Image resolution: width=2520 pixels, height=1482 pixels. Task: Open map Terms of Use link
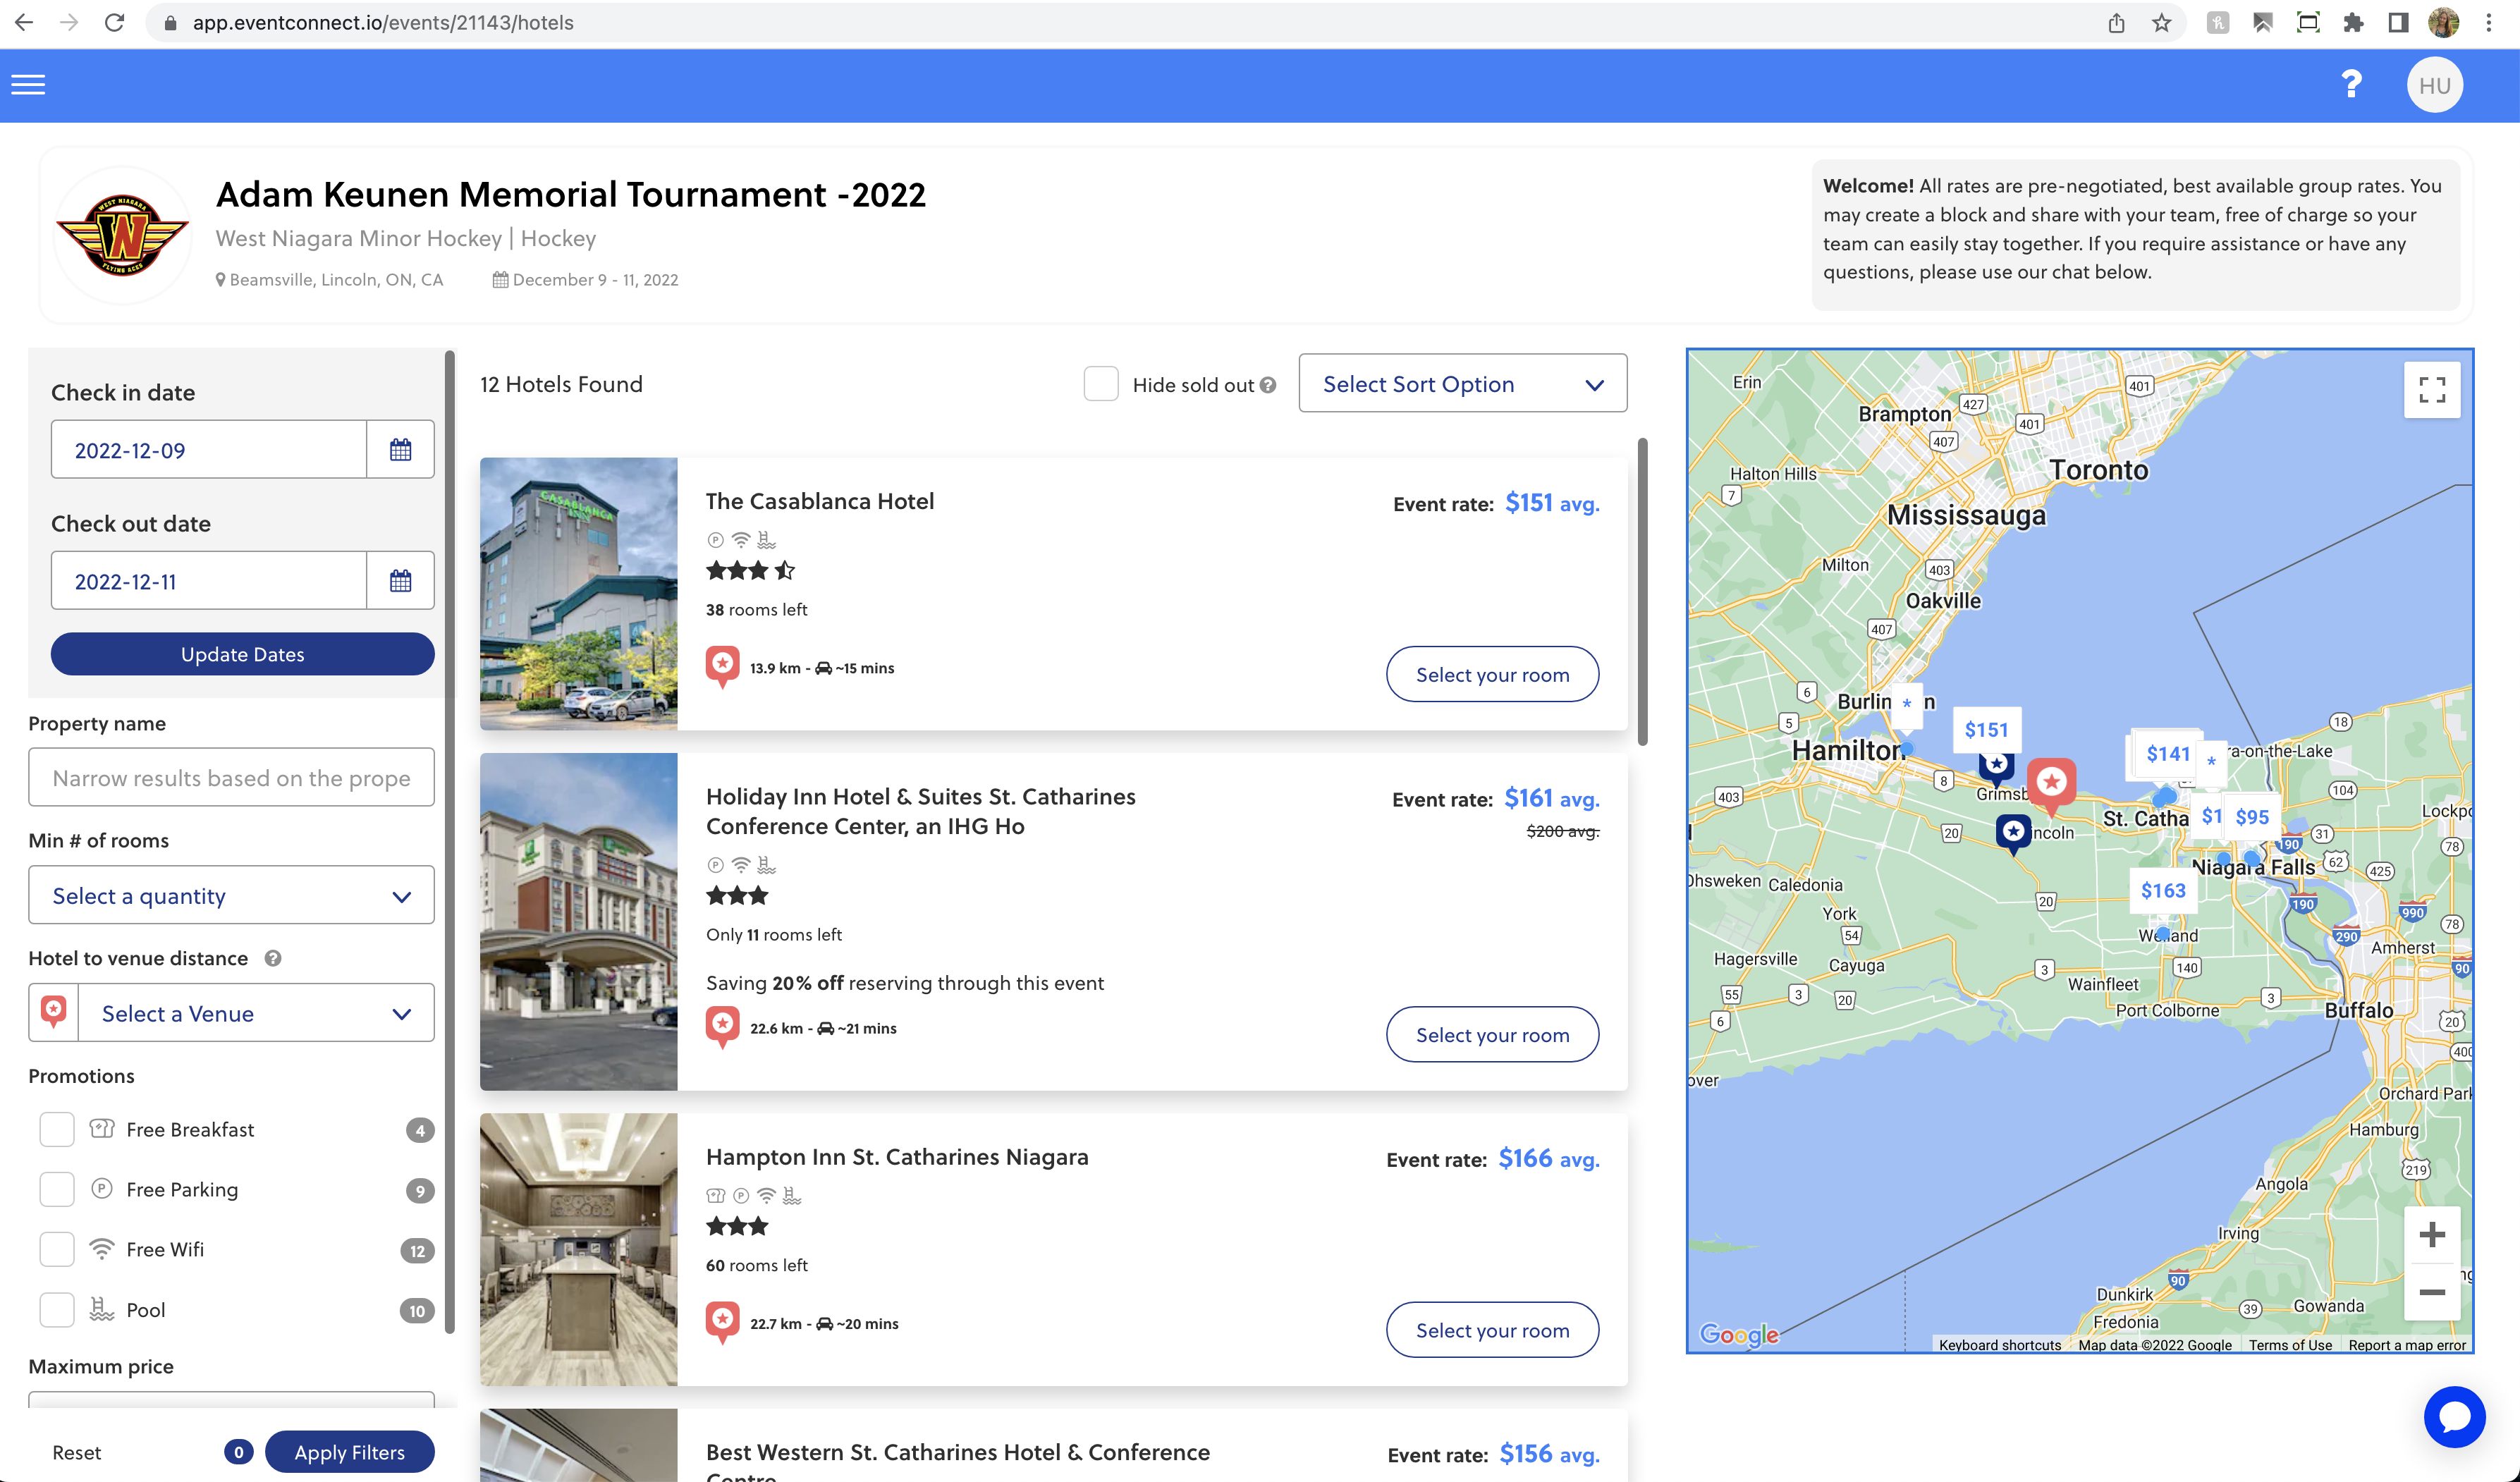click(2290, 1345)
